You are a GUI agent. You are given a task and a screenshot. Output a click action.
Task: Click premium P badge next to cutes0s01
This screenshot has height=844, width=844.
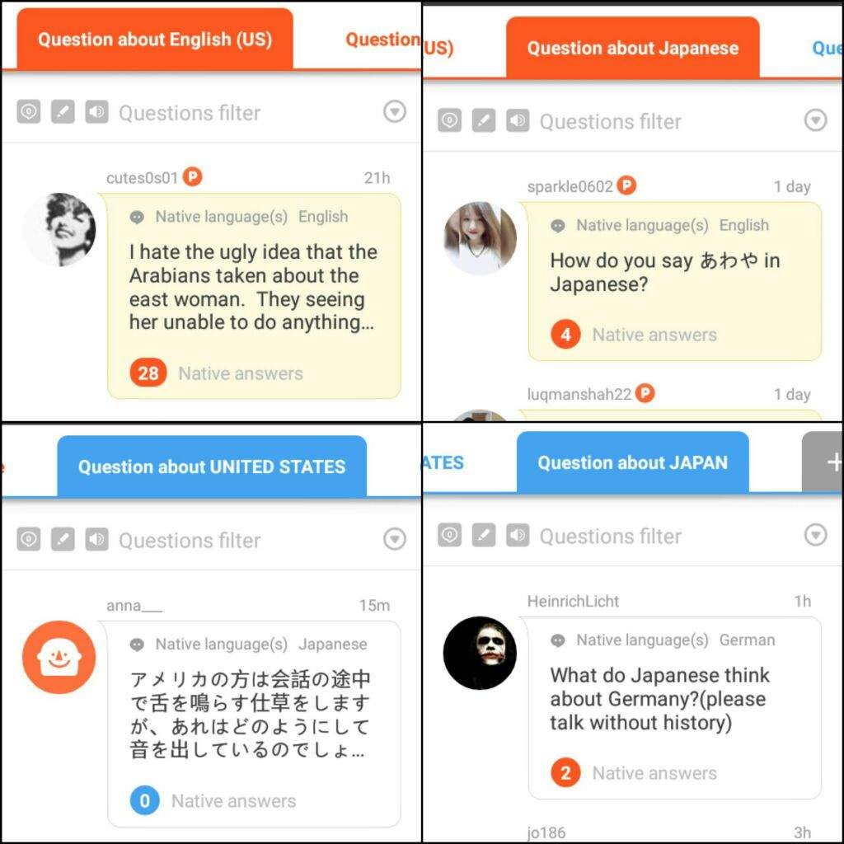[x=193, y=176]
